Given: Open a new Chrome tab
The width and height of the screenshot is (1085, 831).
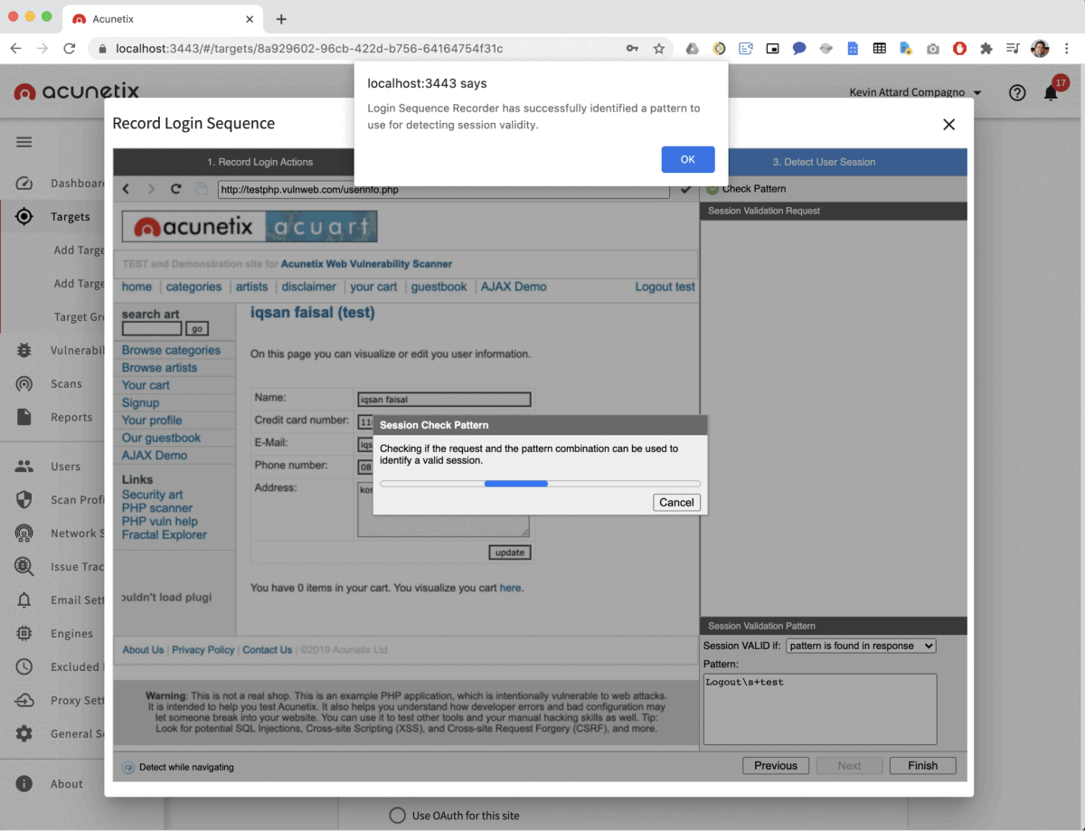Looking at the screenshot, I should tap(281, 19).
